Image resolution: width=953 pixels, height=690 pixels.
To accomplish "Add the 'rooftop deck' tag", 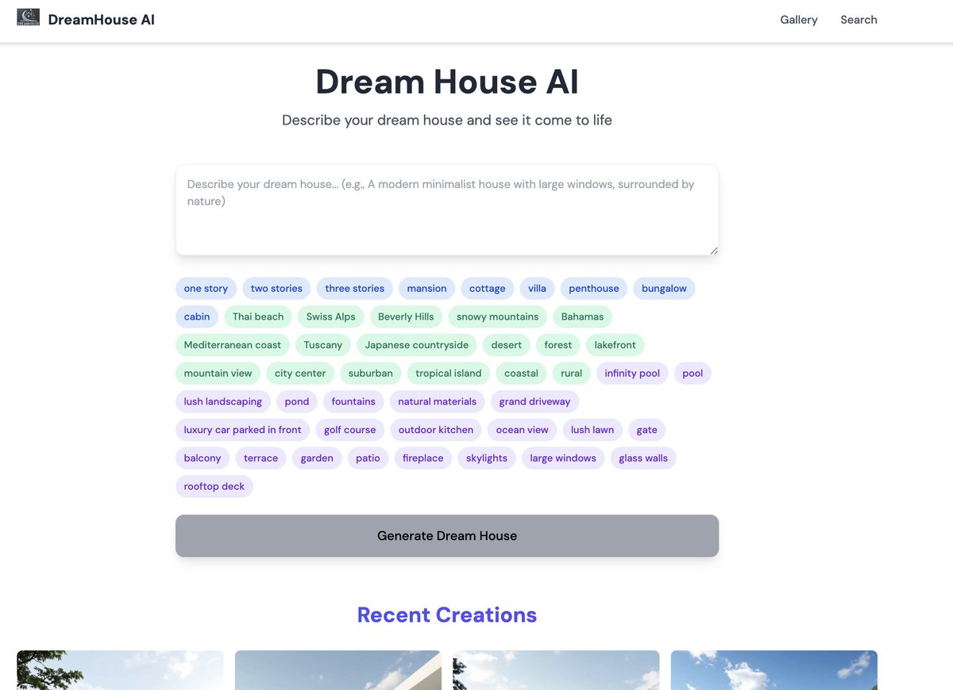I will (x=214, y=486).
